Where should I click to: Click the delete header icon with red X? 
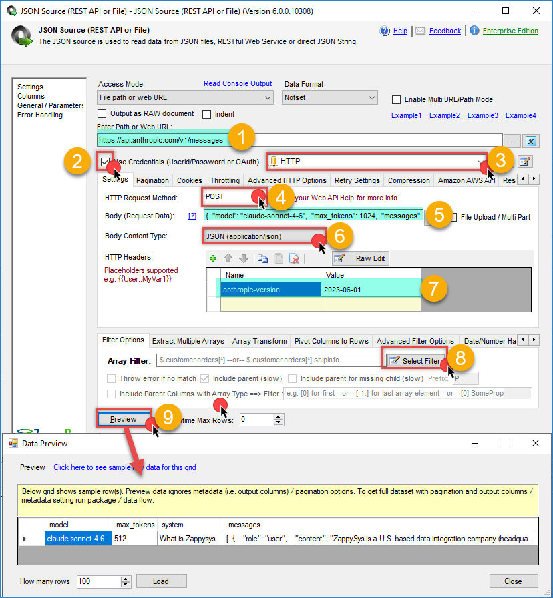(293, 258)
